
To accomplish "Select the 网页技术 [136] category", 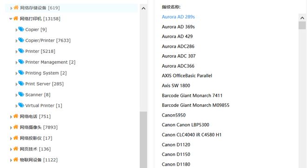I will click(35, 149).
